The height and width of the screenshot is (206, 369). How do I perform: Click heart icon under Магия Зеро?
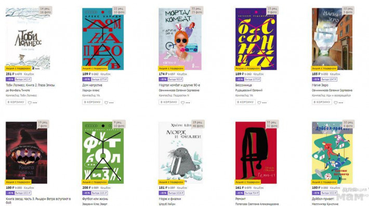(336, 102)
